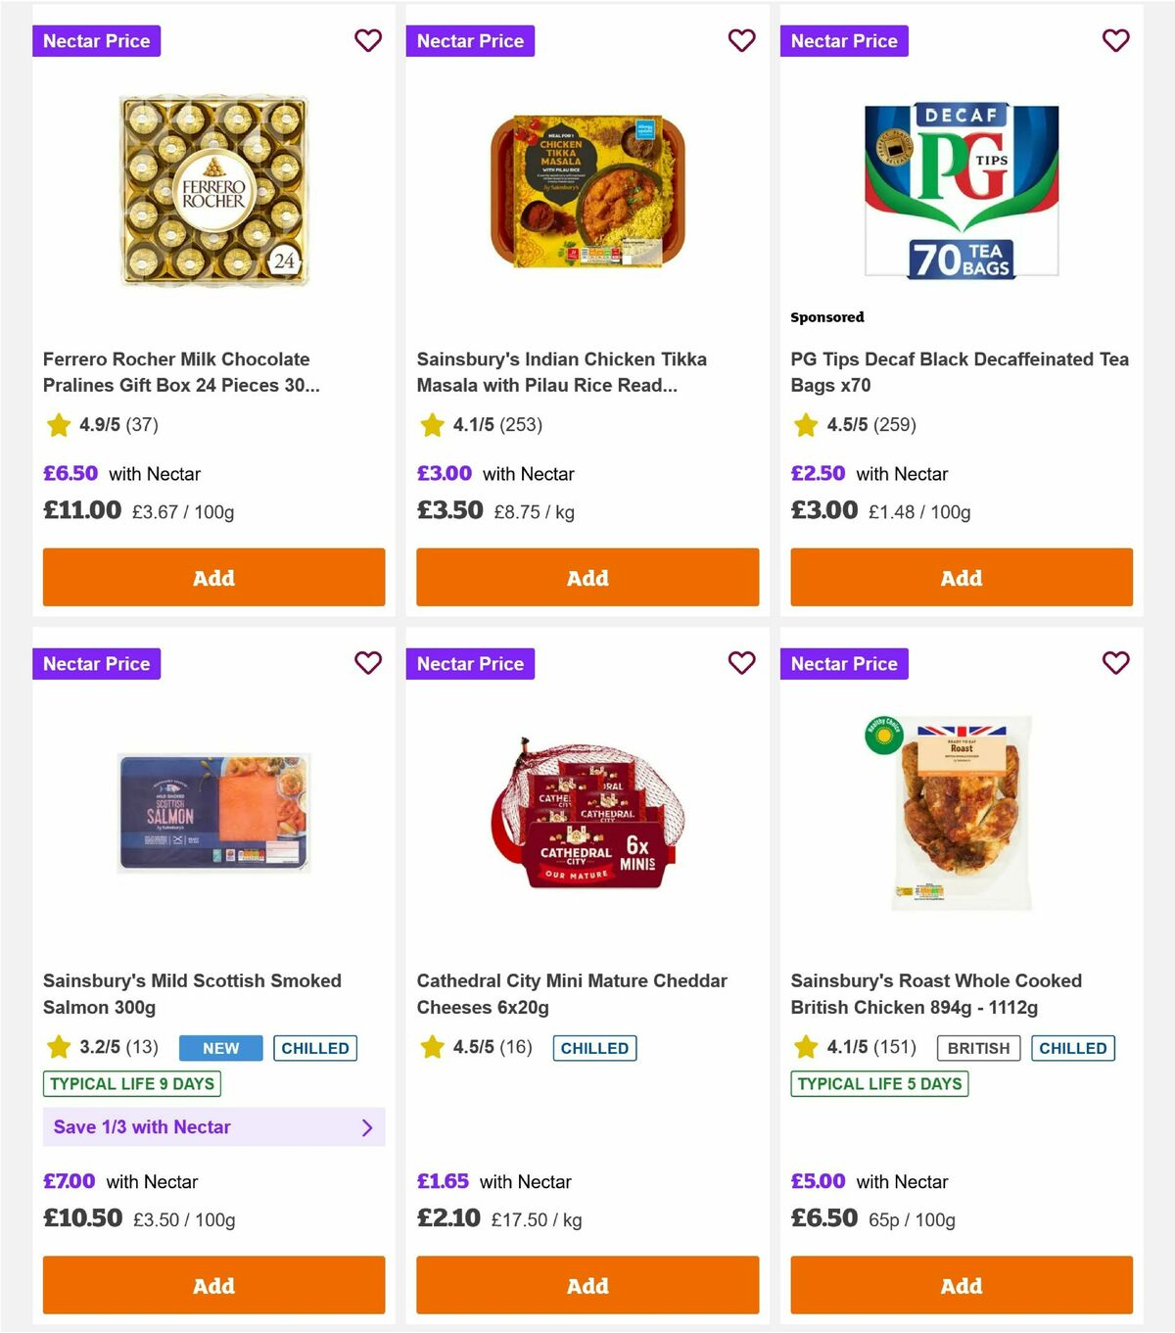Select the Sponsored label under PG Tips

pos(827,317)
